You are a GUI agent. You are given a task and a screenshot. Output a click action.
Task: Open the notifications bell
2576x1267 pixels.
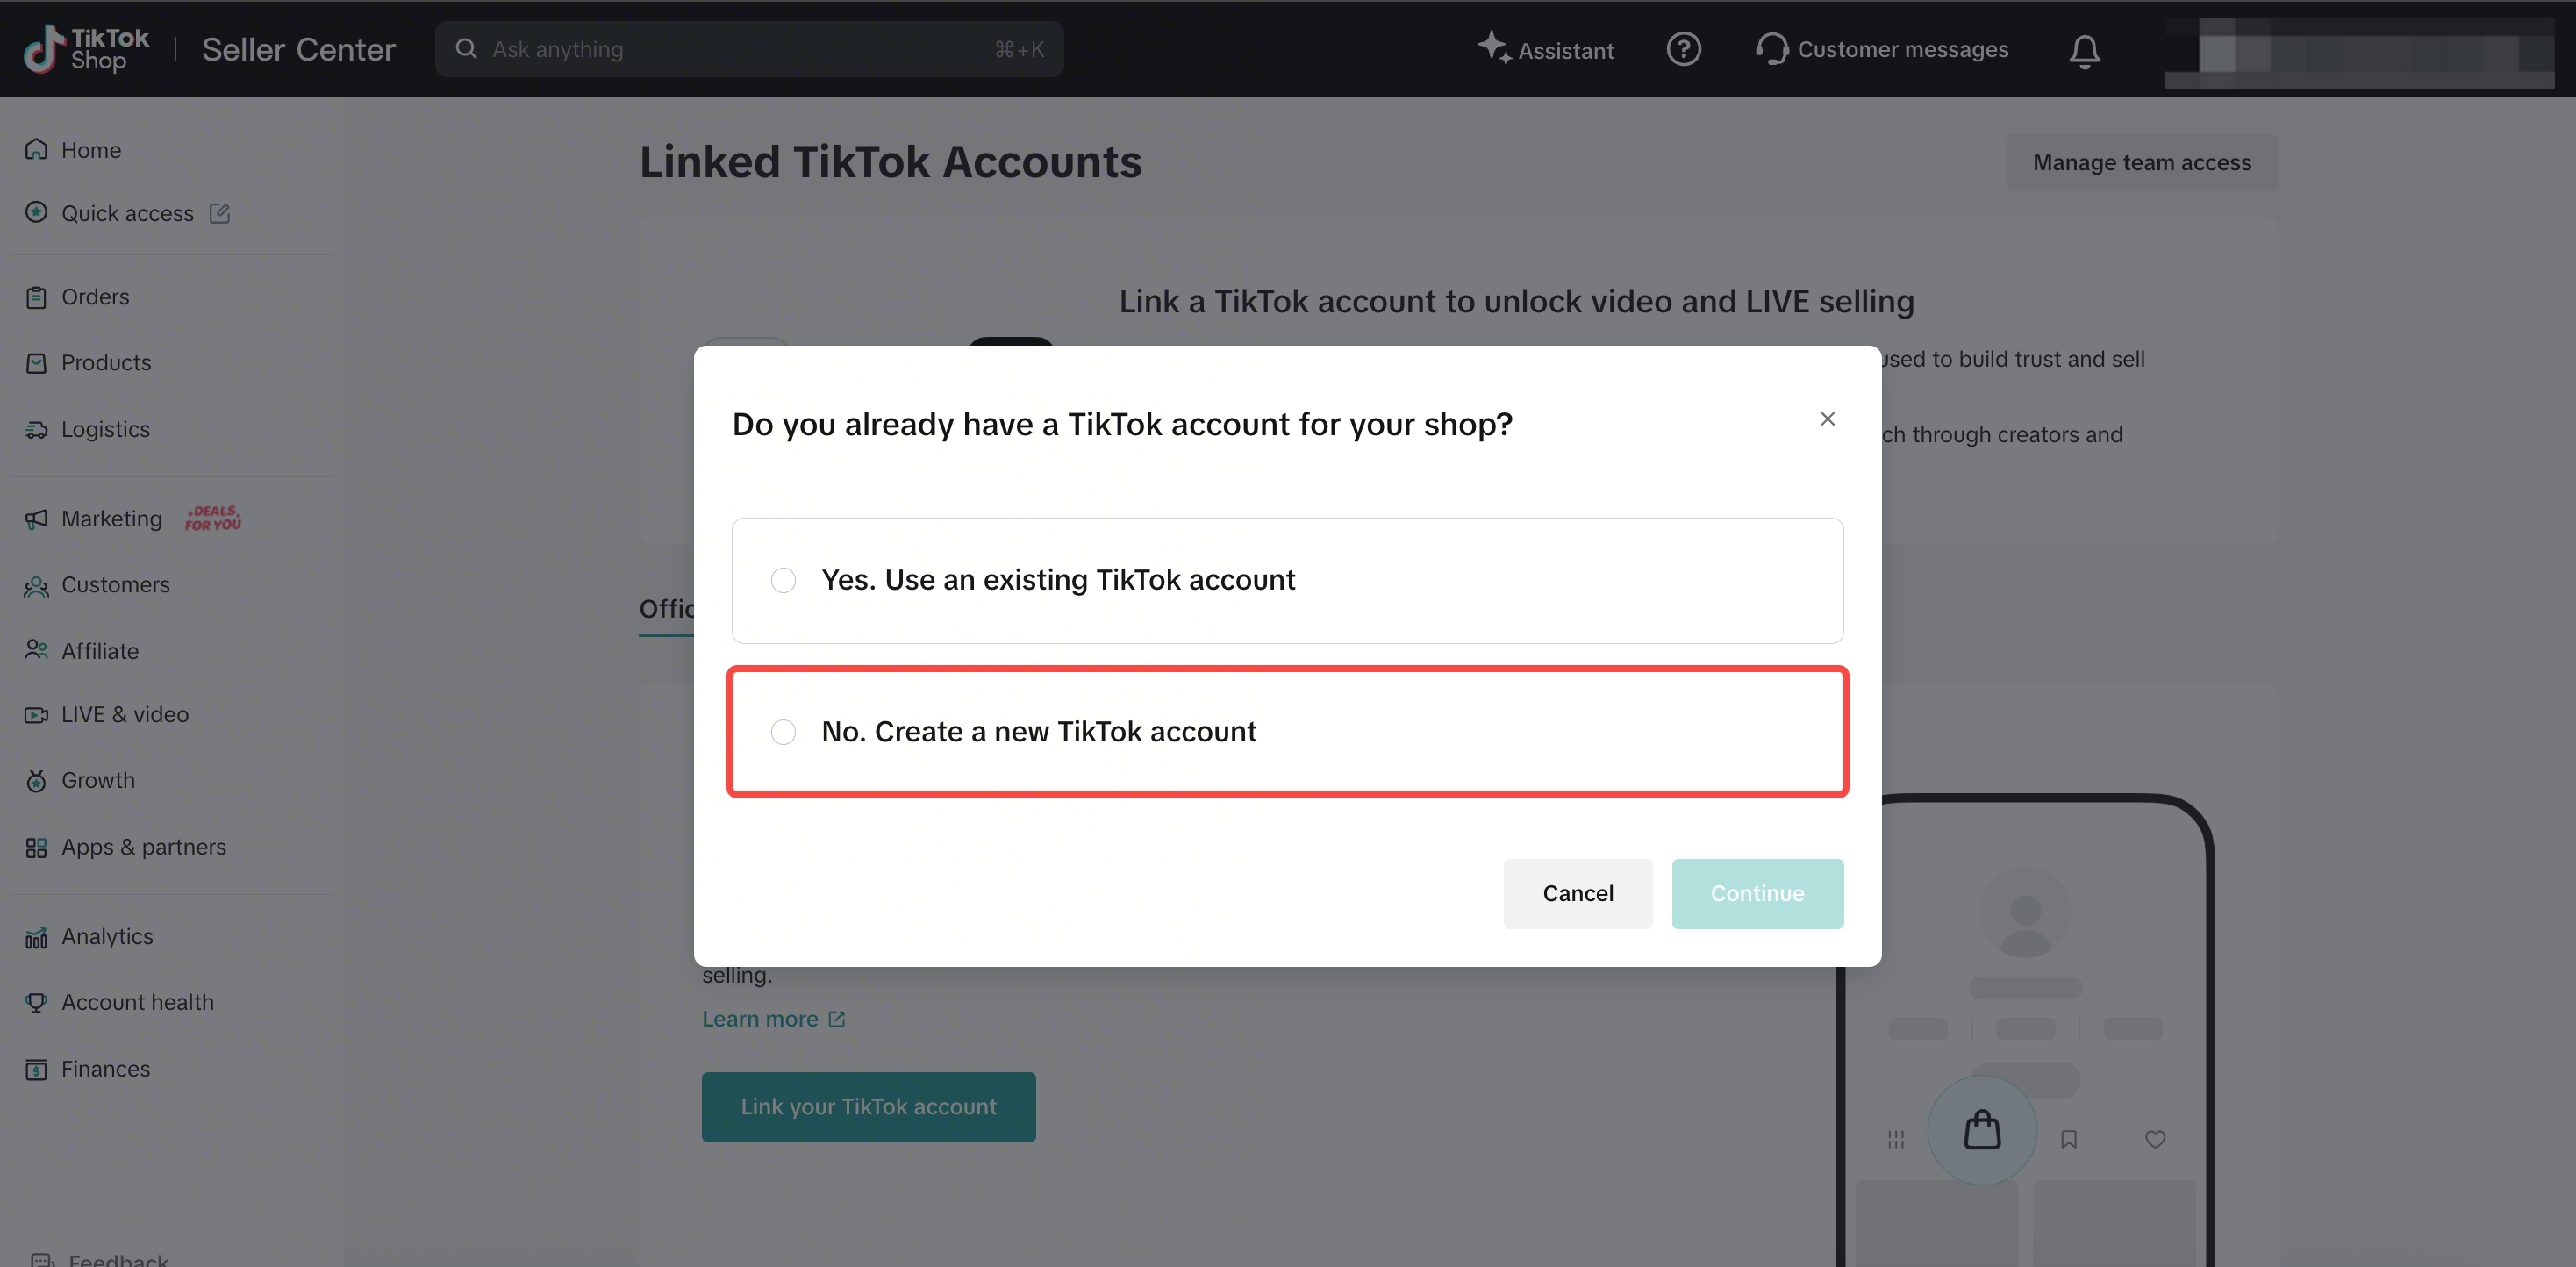(2085, 51)
